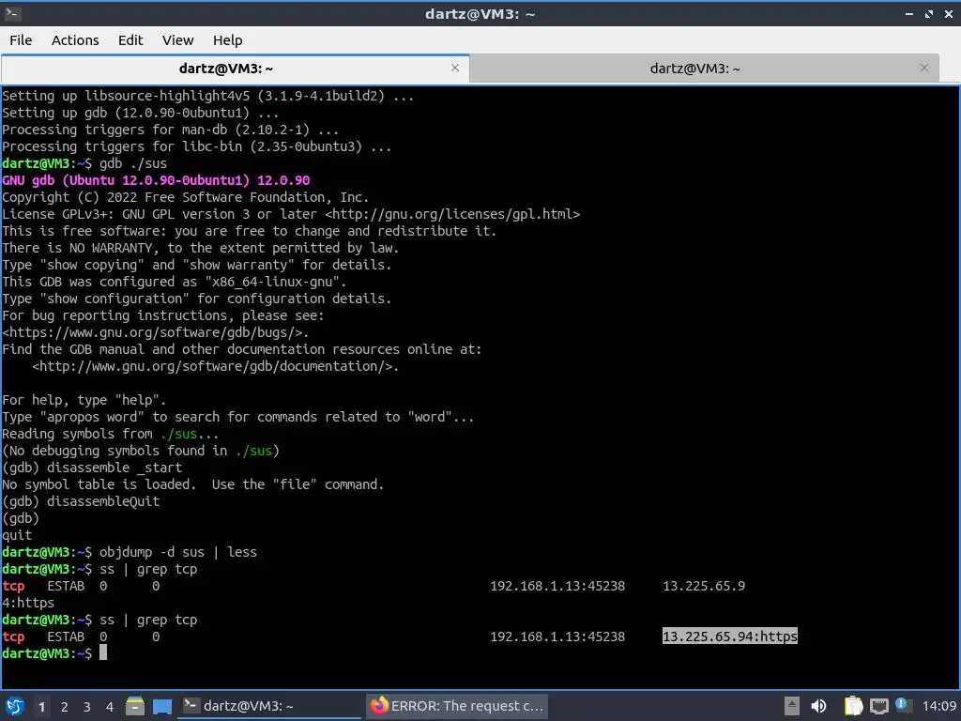The width and height of the screenshot is (961, 721).
Task: Select the first dartz@VM3 terminal tab
Action: coord(236,69)
